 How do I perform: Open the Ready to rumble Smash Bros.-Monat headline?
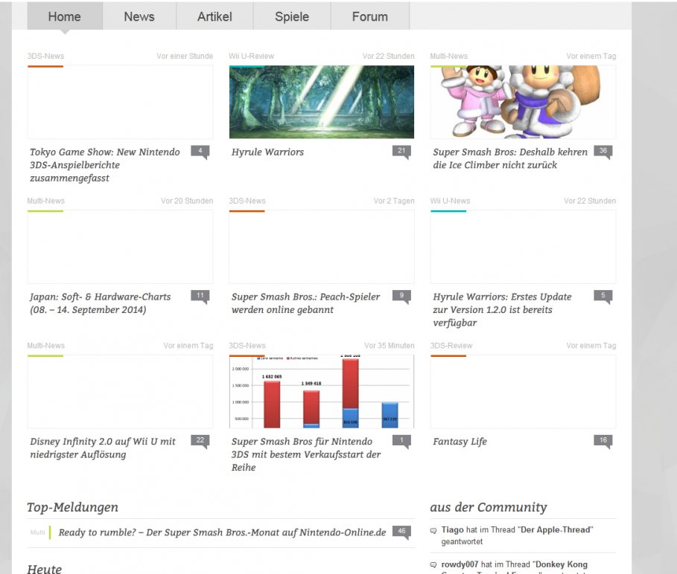(x=222, y=532)
